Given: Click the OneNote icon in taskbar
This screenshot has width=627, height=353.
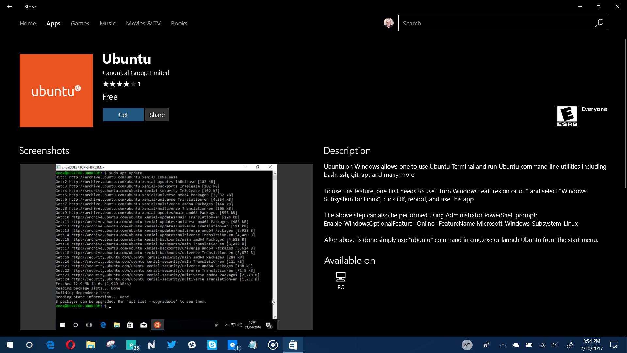Looking at the screenshot, I should pos(152,345).
